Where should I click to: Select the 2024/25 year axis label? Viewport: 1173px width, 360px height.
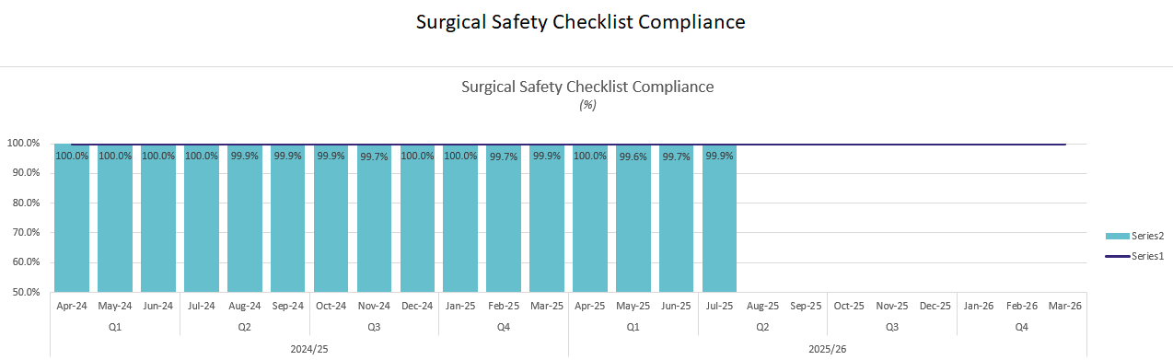[x=309, y=349]
